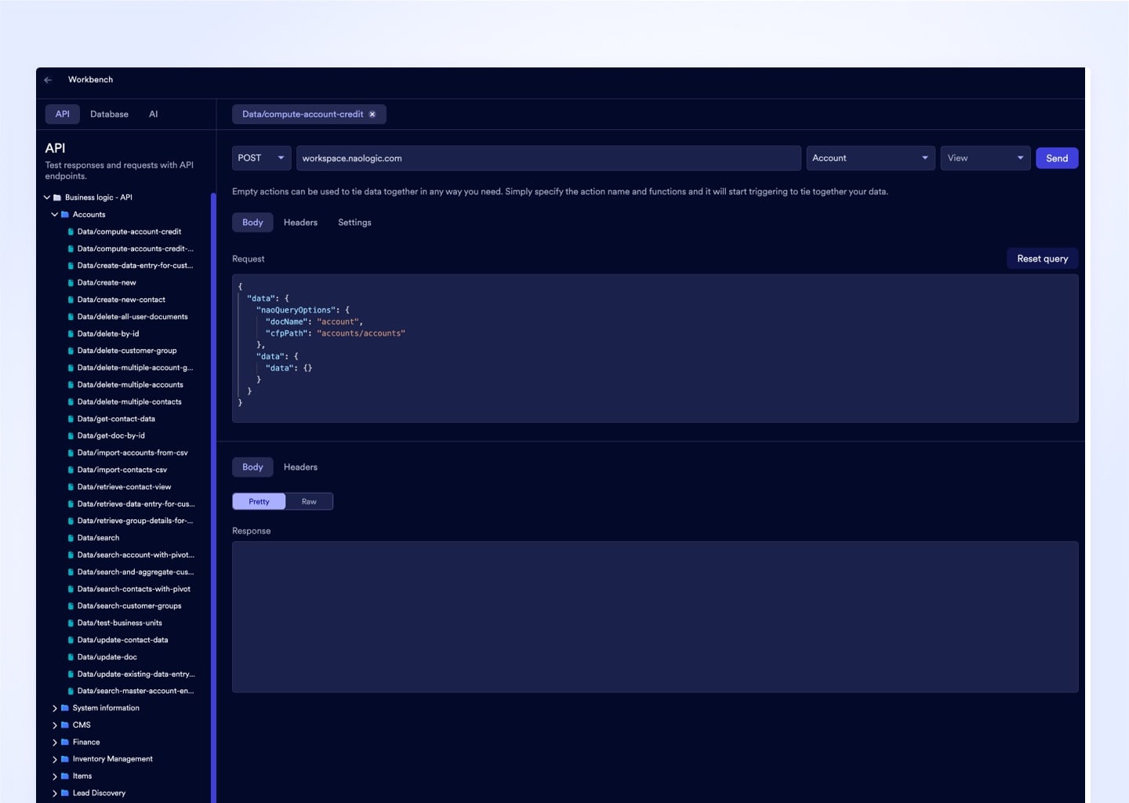
Task: Expand the CMS folder chevron
Action: [54, 725]
